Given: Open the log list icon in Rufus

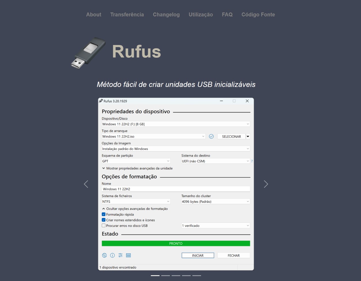Looking at the screenshot, I should tap(129, 255).
